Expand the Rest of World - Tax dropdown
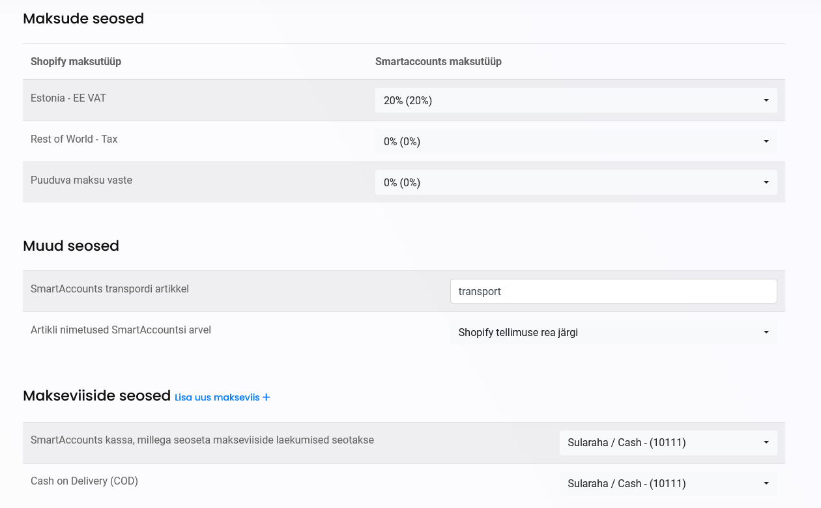 [576, 141]
